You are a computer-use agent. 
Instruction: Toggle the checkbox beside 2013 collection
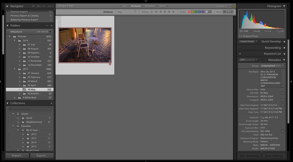pos(8,138)
